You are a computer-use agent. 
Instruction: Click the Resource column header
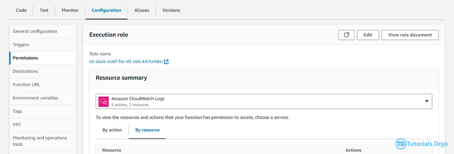pyautogui.click(x=112, y=150)
